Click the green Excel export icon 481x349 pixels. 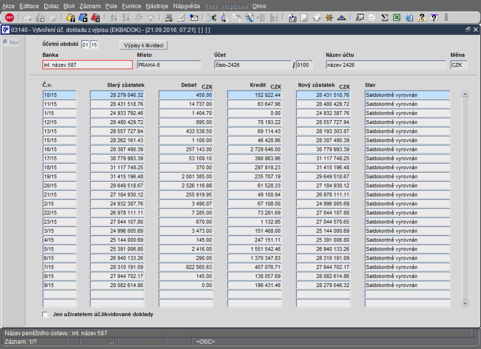[397, 18]
